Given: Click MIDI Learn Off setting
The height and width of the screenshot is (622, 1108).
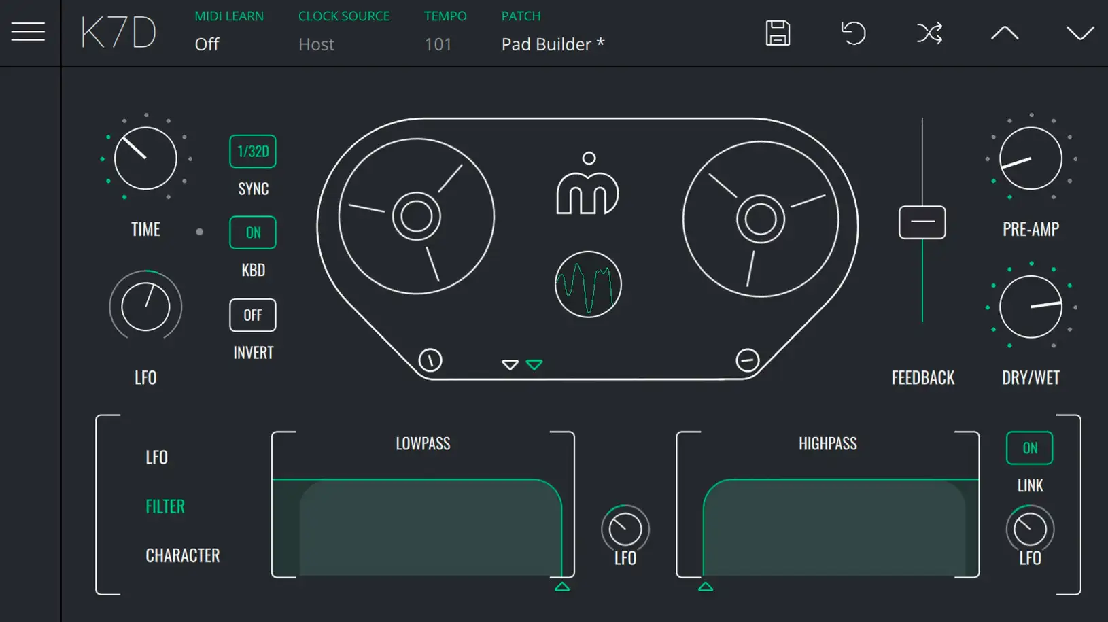Looking at the screenshot, I should coord(207,44).
